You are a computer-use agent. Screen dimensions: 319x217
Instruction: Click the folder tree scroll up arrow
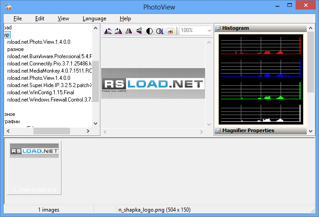[95, 28]
